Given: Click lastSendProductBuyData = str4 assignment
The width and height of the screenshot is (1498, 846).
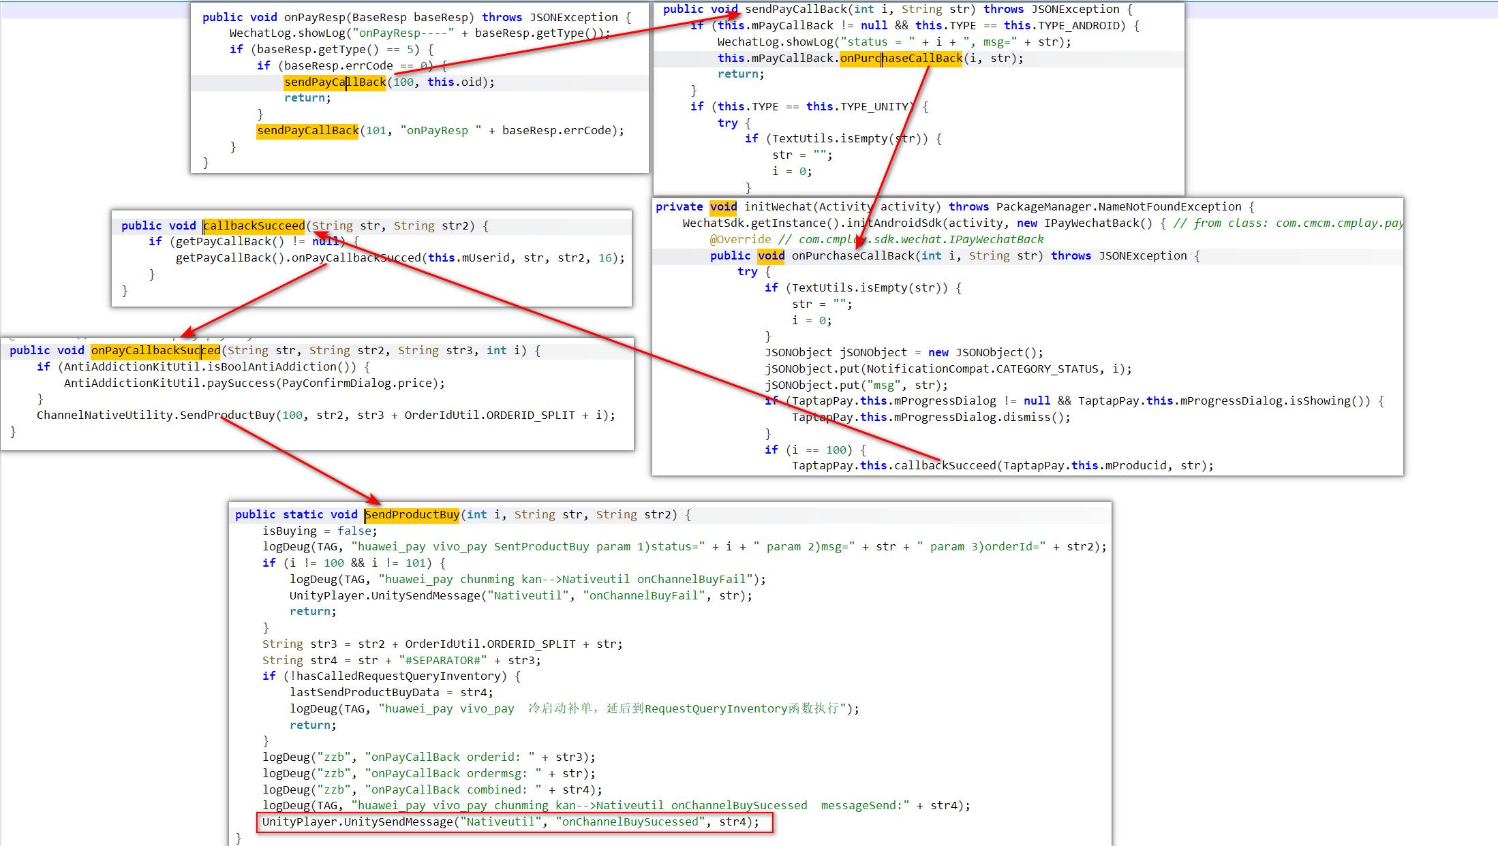Looking at the screenshot, I should 391,693.
